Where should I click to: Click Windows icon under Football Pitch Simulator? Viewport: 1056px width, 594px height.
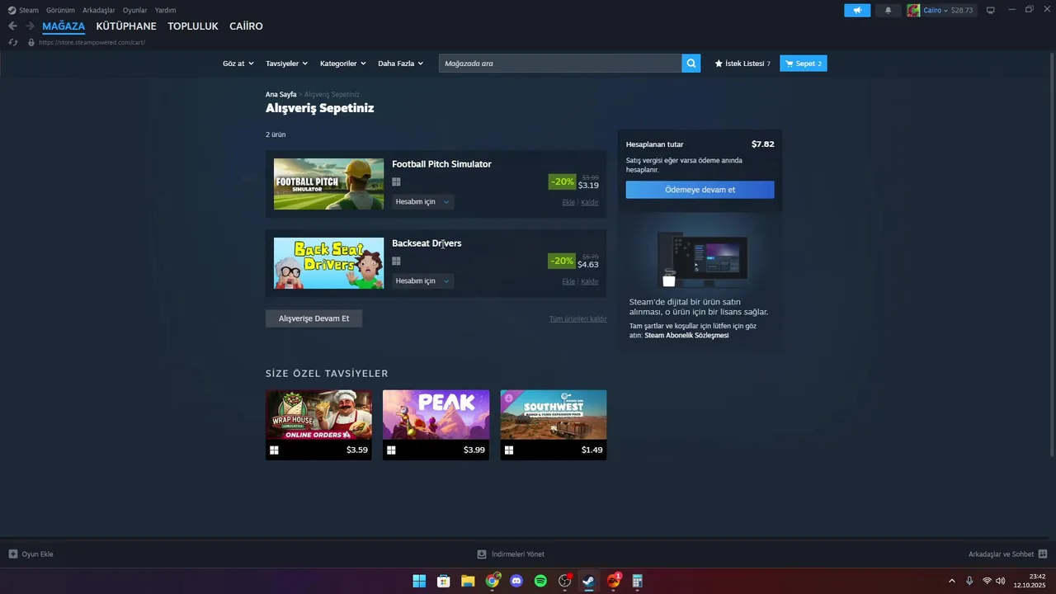tap(396, 182)
